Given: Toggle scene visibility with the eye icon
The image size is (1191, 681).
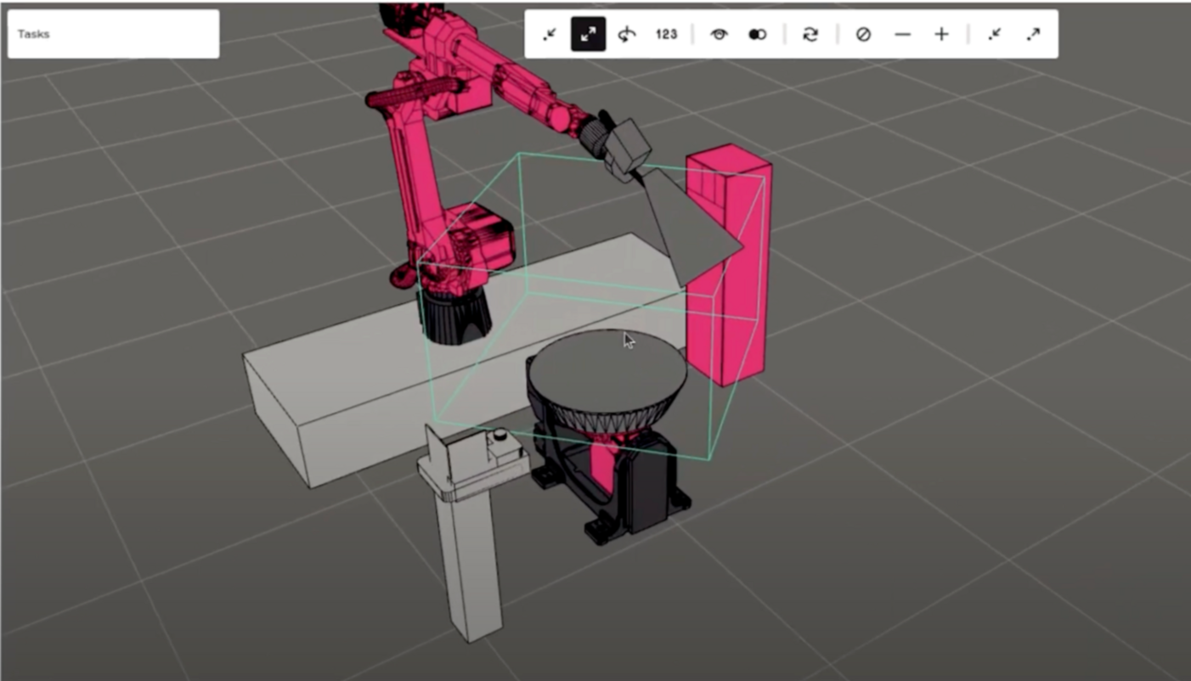Looking at the screenshot, I should [x=719, y=34].
